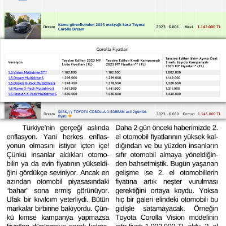
Task: Select the campaign price 1.149.000
Action: [x=173, y=78]
